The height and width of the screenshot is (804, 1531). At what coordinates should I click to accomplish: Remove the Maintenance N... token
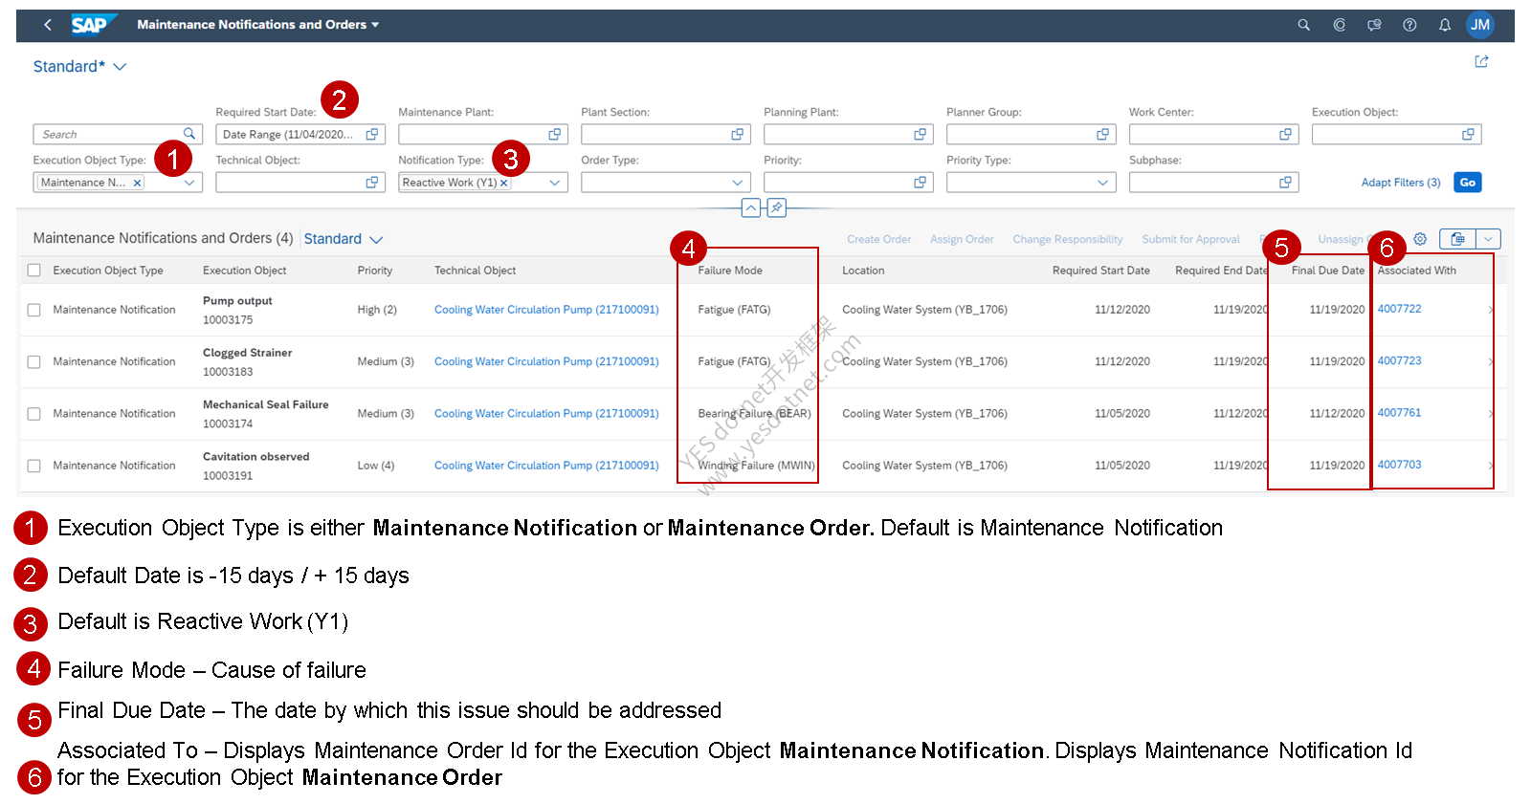[x=137, y=183]
